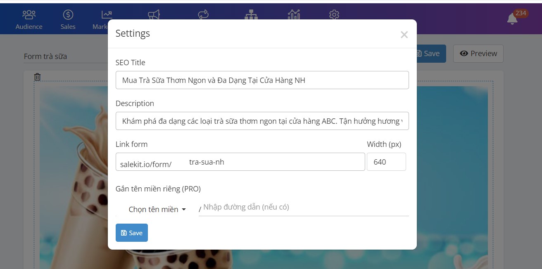The width and height of the screenshot is (542, 269).
Task: Click the Description input field
Action: [262, 121]
